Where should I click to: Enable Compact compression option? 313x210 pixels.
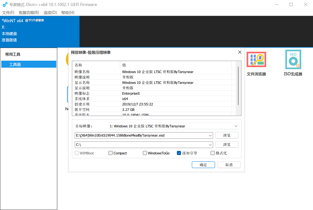(110, 153)
